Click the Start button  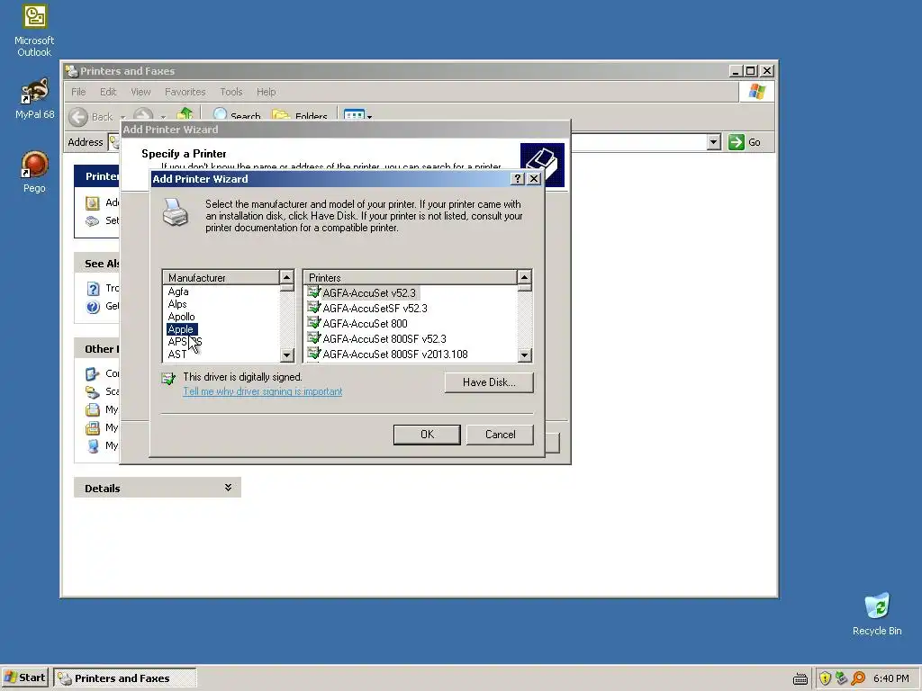[24, 678]
